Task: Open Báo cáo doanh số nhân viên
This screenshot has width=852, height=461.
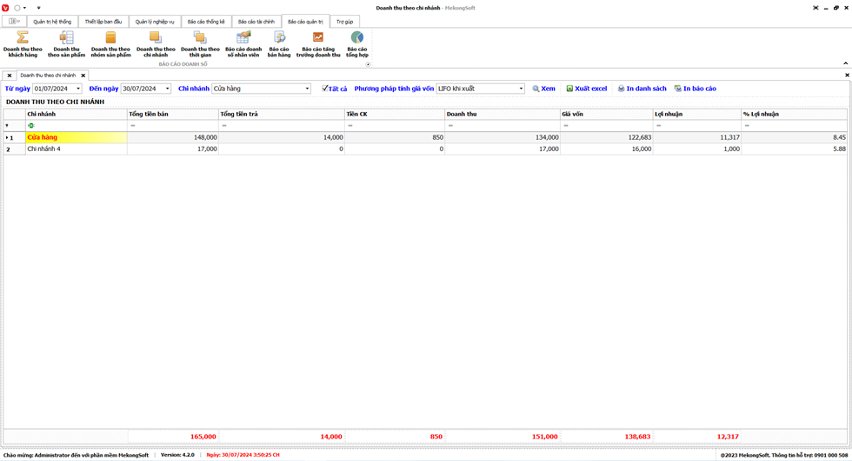Action: pyautogui.click(x=243, y=44)
